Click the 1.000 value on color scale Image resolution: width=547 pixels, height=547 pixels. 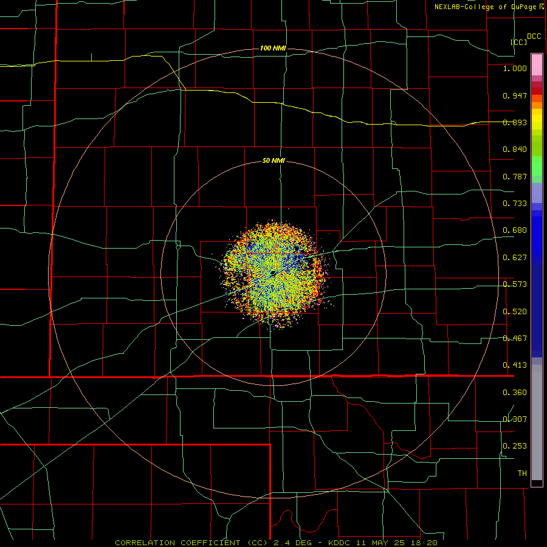click(x=515, y=68)
